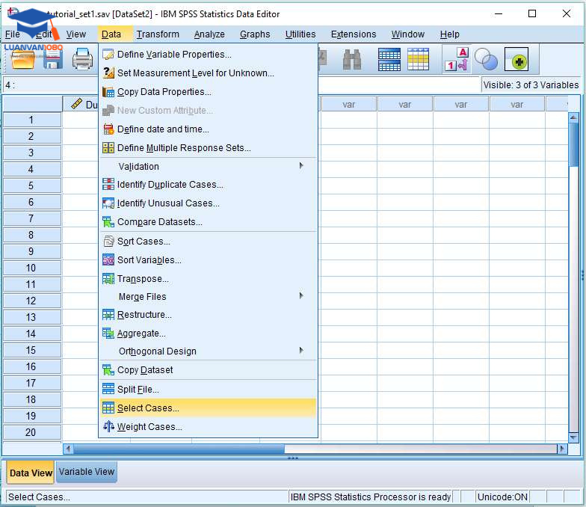Choose Define Variable Properties menu entry

[x=208, y=54]
